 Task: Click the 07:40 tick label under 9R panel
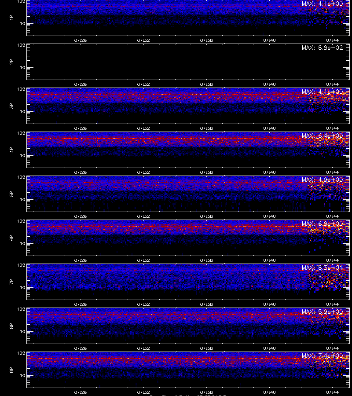pyautogui.click(x=269, y=392)
